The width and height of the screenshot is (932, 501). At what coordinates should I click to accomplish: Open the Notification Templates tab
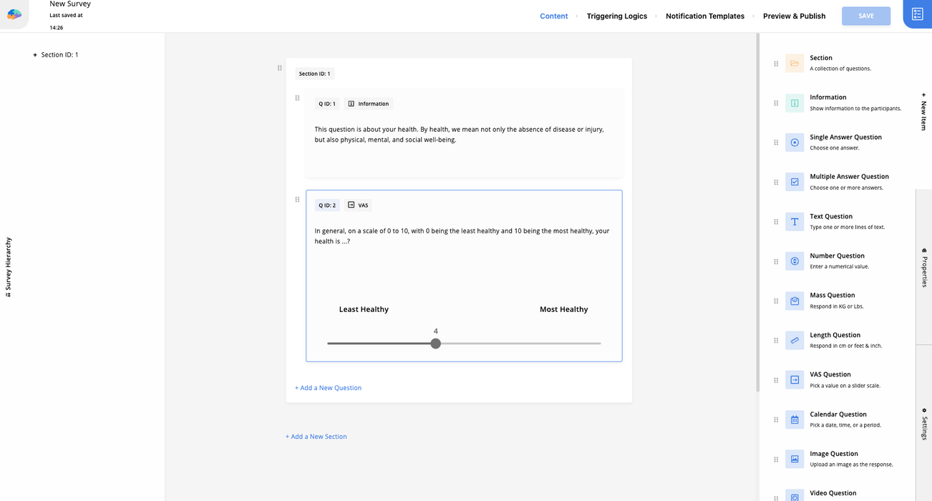tap(704, 16)
